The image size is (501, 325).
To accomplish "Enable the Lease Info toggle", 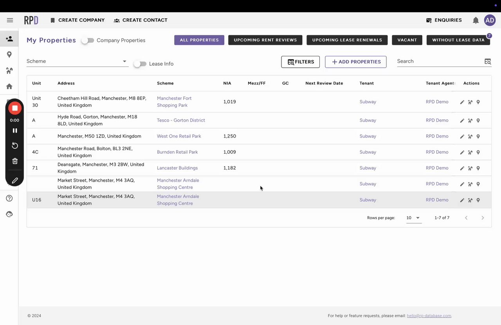I will pyautogui.click(x=140, y=64).
